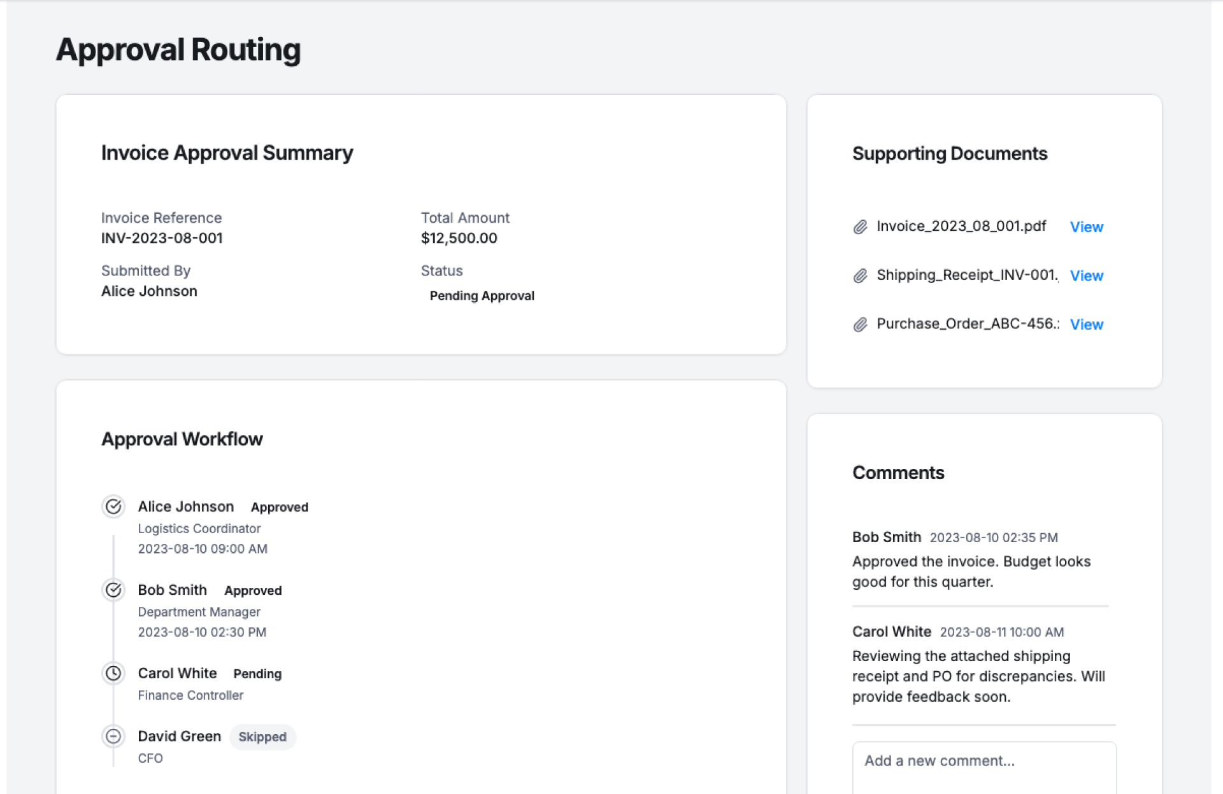Click Bob Smith's approved checkmark icon
Screen dimensions: 1223x794
tap(113, 590)
